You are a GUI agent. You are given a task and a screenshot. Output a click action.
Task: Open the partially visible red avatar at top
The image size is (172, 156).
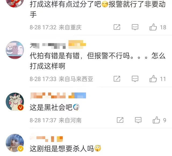[15, 3]
